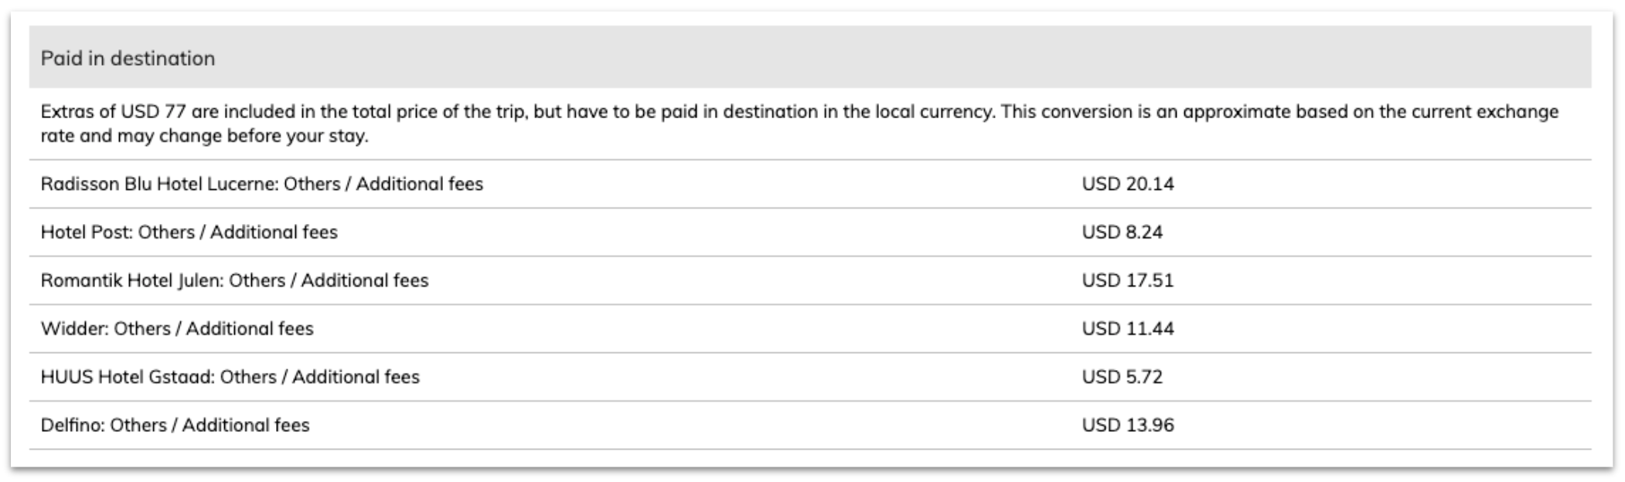Click 'rate and may change before your stay' text
1625x482 pixels.
[205, 137]
